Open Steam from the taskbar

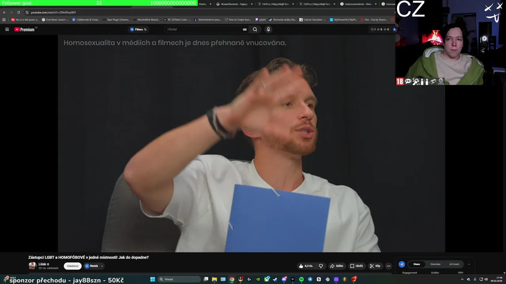275,279
